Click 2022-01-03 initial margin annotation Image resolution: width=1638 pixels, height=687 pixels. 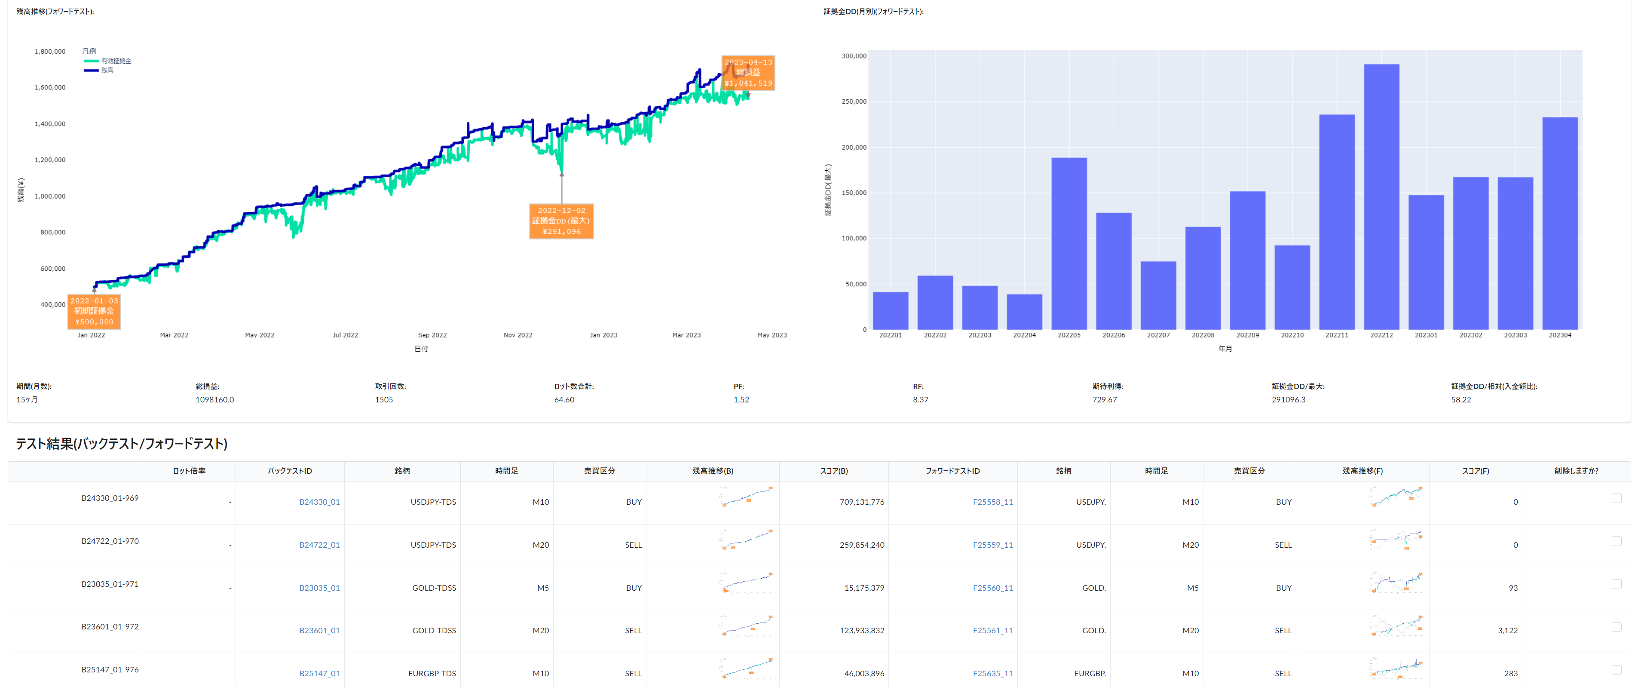[94, 311]
